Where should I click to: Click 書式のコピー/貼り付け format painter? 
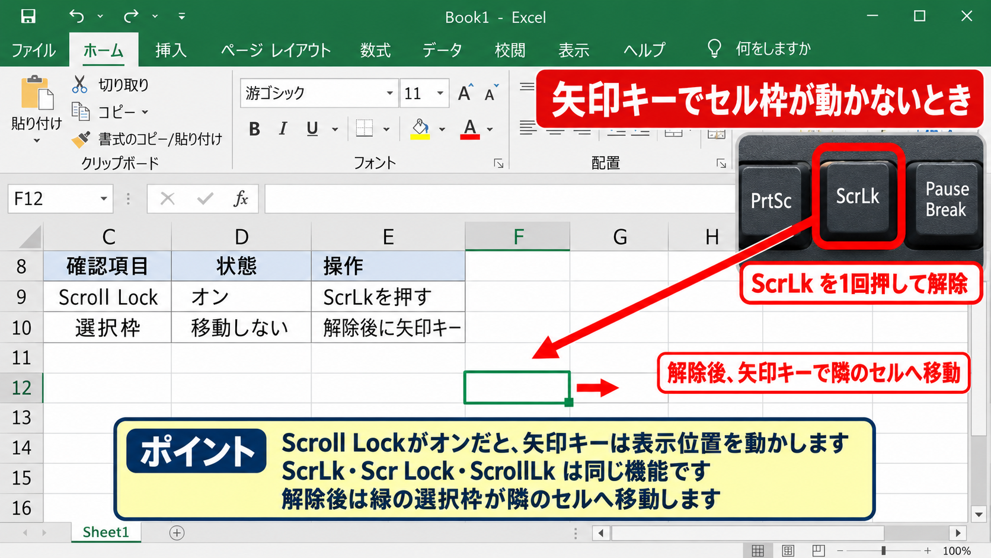(x=147, y=139)
